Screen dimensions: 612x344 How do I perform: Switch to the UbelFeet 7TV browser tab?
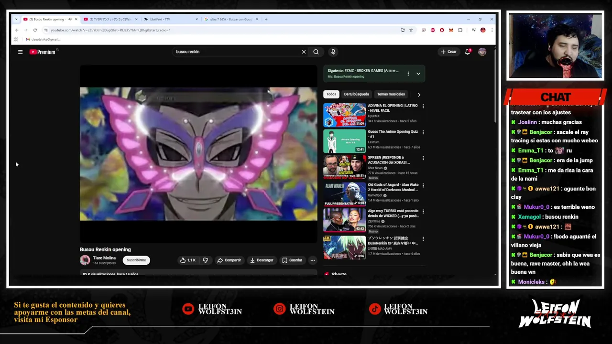170,19
